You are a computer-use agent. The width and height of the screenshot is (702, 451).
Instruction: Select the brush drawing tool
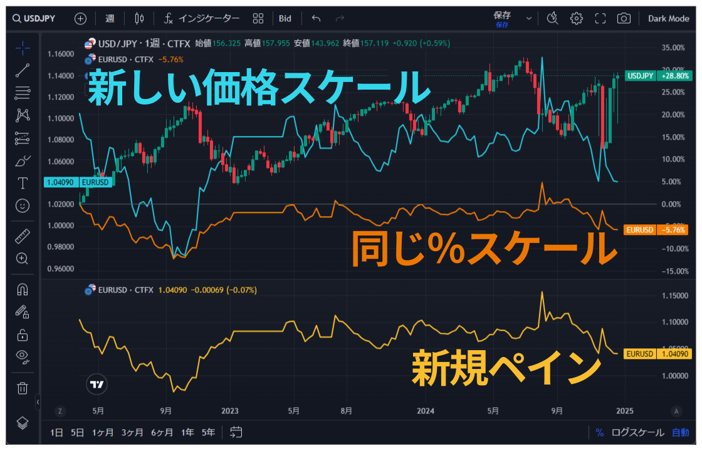point(23,160)
